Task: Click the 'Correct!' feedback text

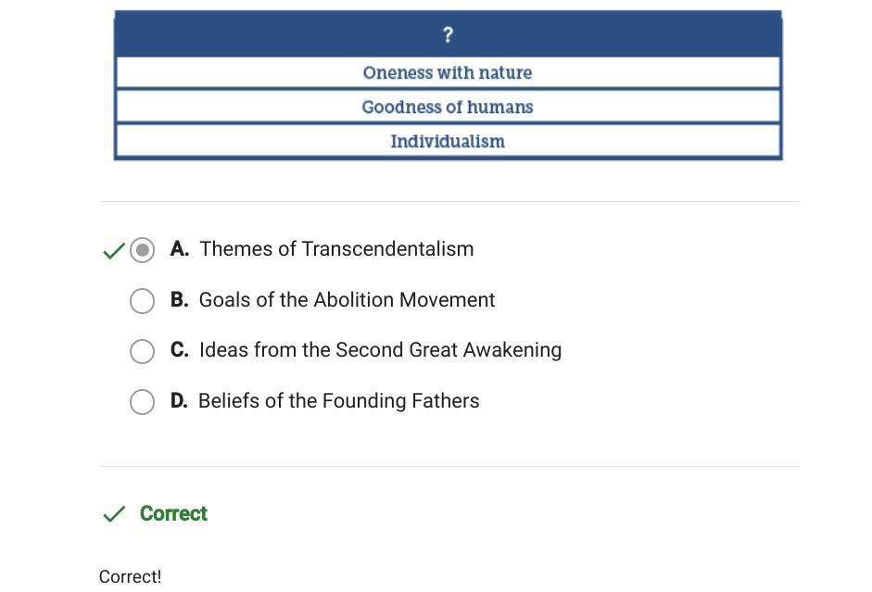Action: point(130,576)
